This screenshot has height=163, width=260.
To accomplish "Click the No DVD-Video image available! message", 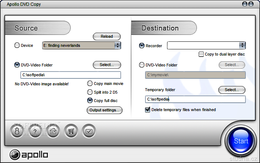I will click(x=42, y=84).
